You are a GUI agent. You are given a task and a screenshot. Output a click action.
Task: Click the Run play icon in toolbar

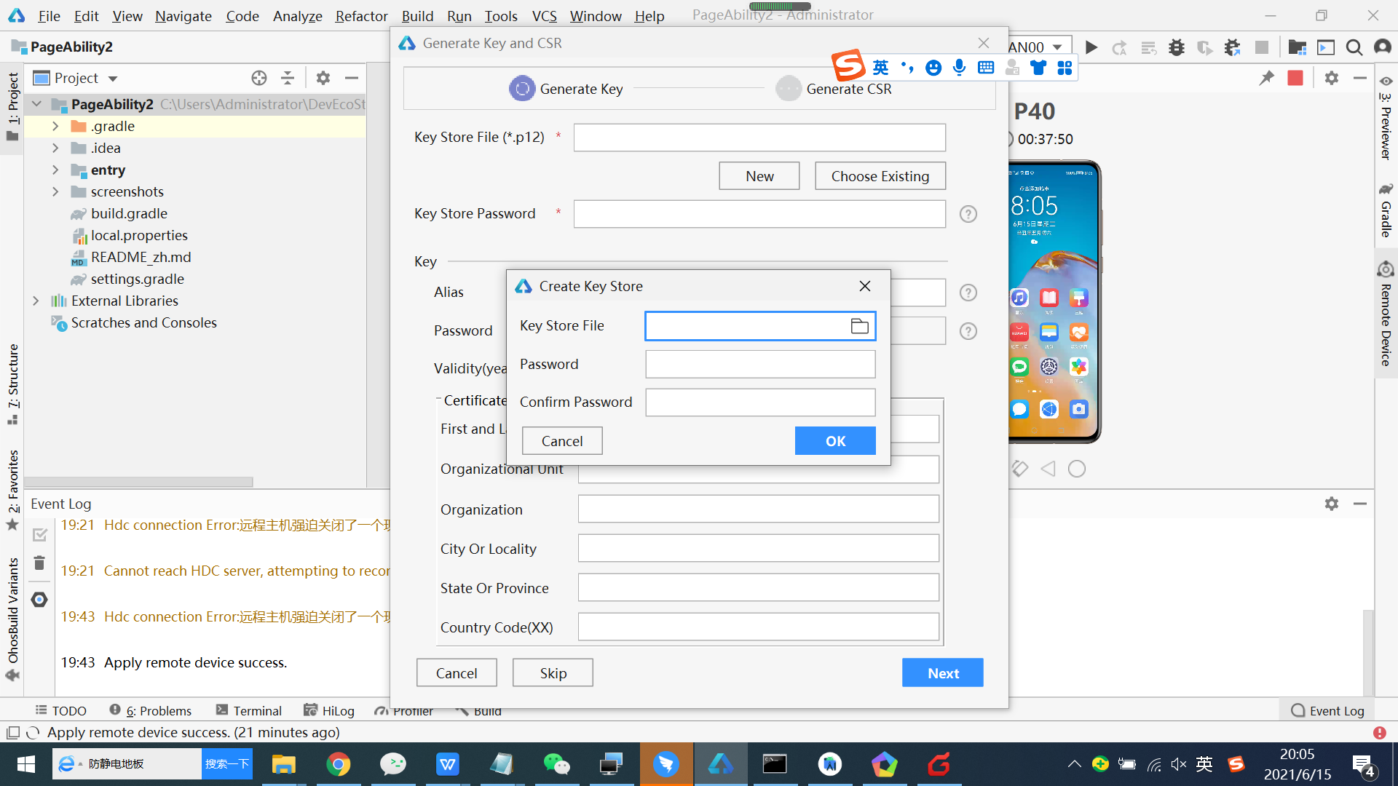pos(1091,47)
